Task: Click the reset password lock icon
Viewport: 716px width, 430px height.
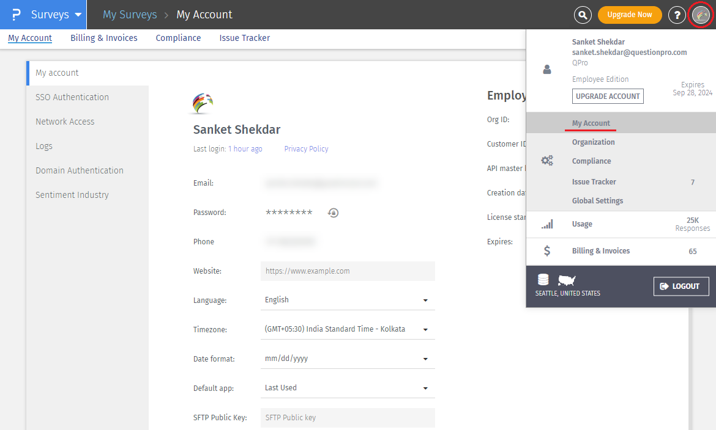Action: pyautogui.click(x=334, y=213)
